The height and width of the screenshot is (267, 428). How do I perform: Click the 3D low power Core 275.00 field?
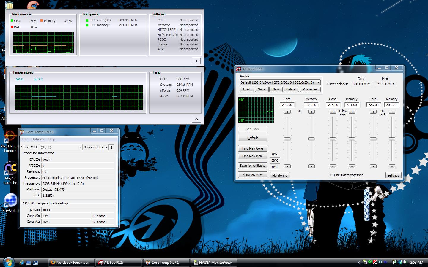point(333,105)
